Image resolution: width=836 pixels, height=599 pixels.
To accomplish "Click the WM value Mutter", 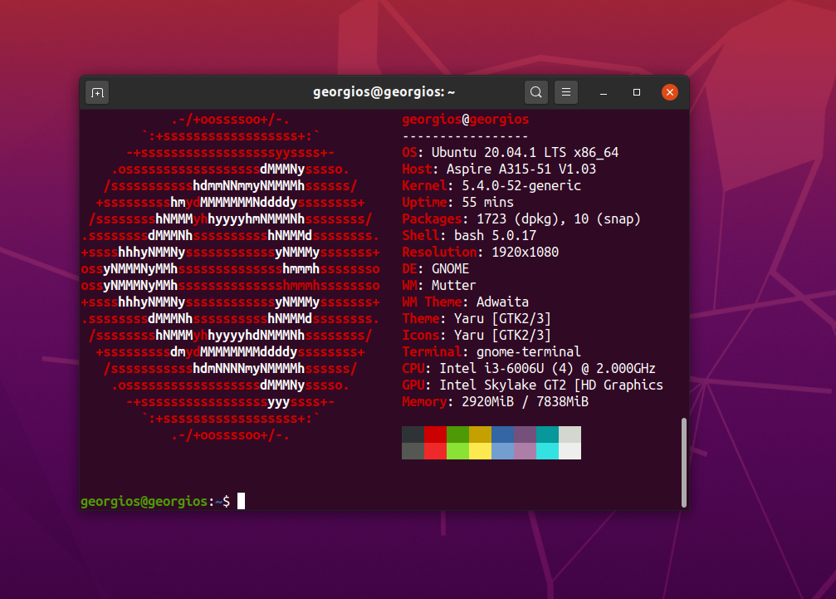I will (x=454, y=285).
